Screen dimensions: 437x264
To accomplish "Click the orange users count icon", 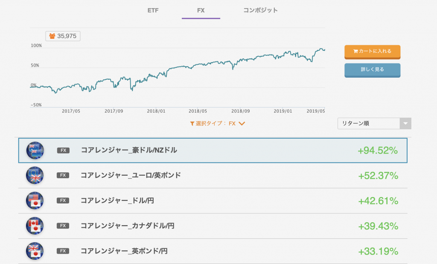I will tap(52, 36).
